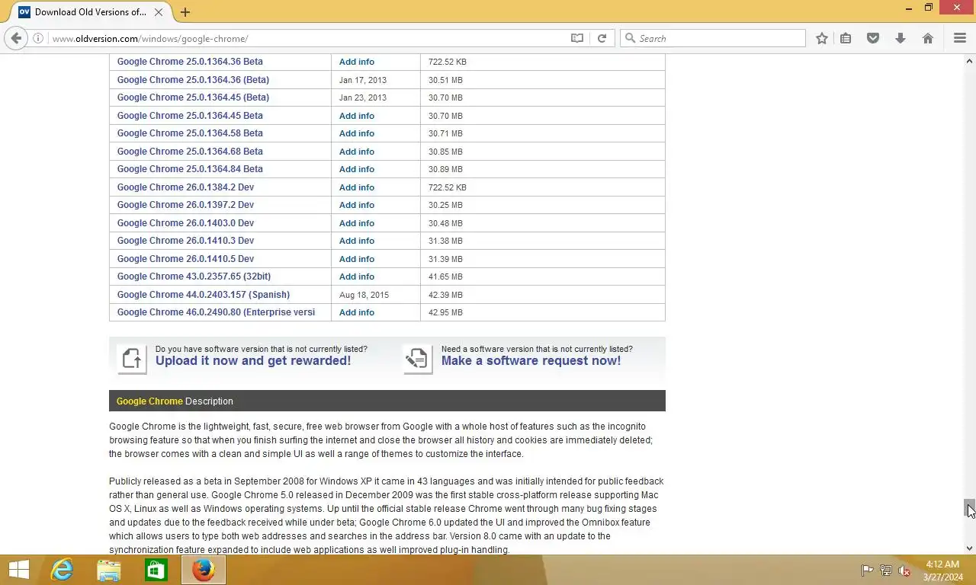Toggle Reader View icon in address bar
The width and height of the screenshot is (976, 585).
click(x=577, y=38)
